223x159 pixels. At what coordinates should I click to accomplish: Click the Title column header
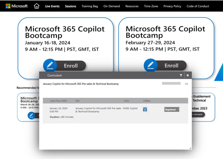point(77,101)
